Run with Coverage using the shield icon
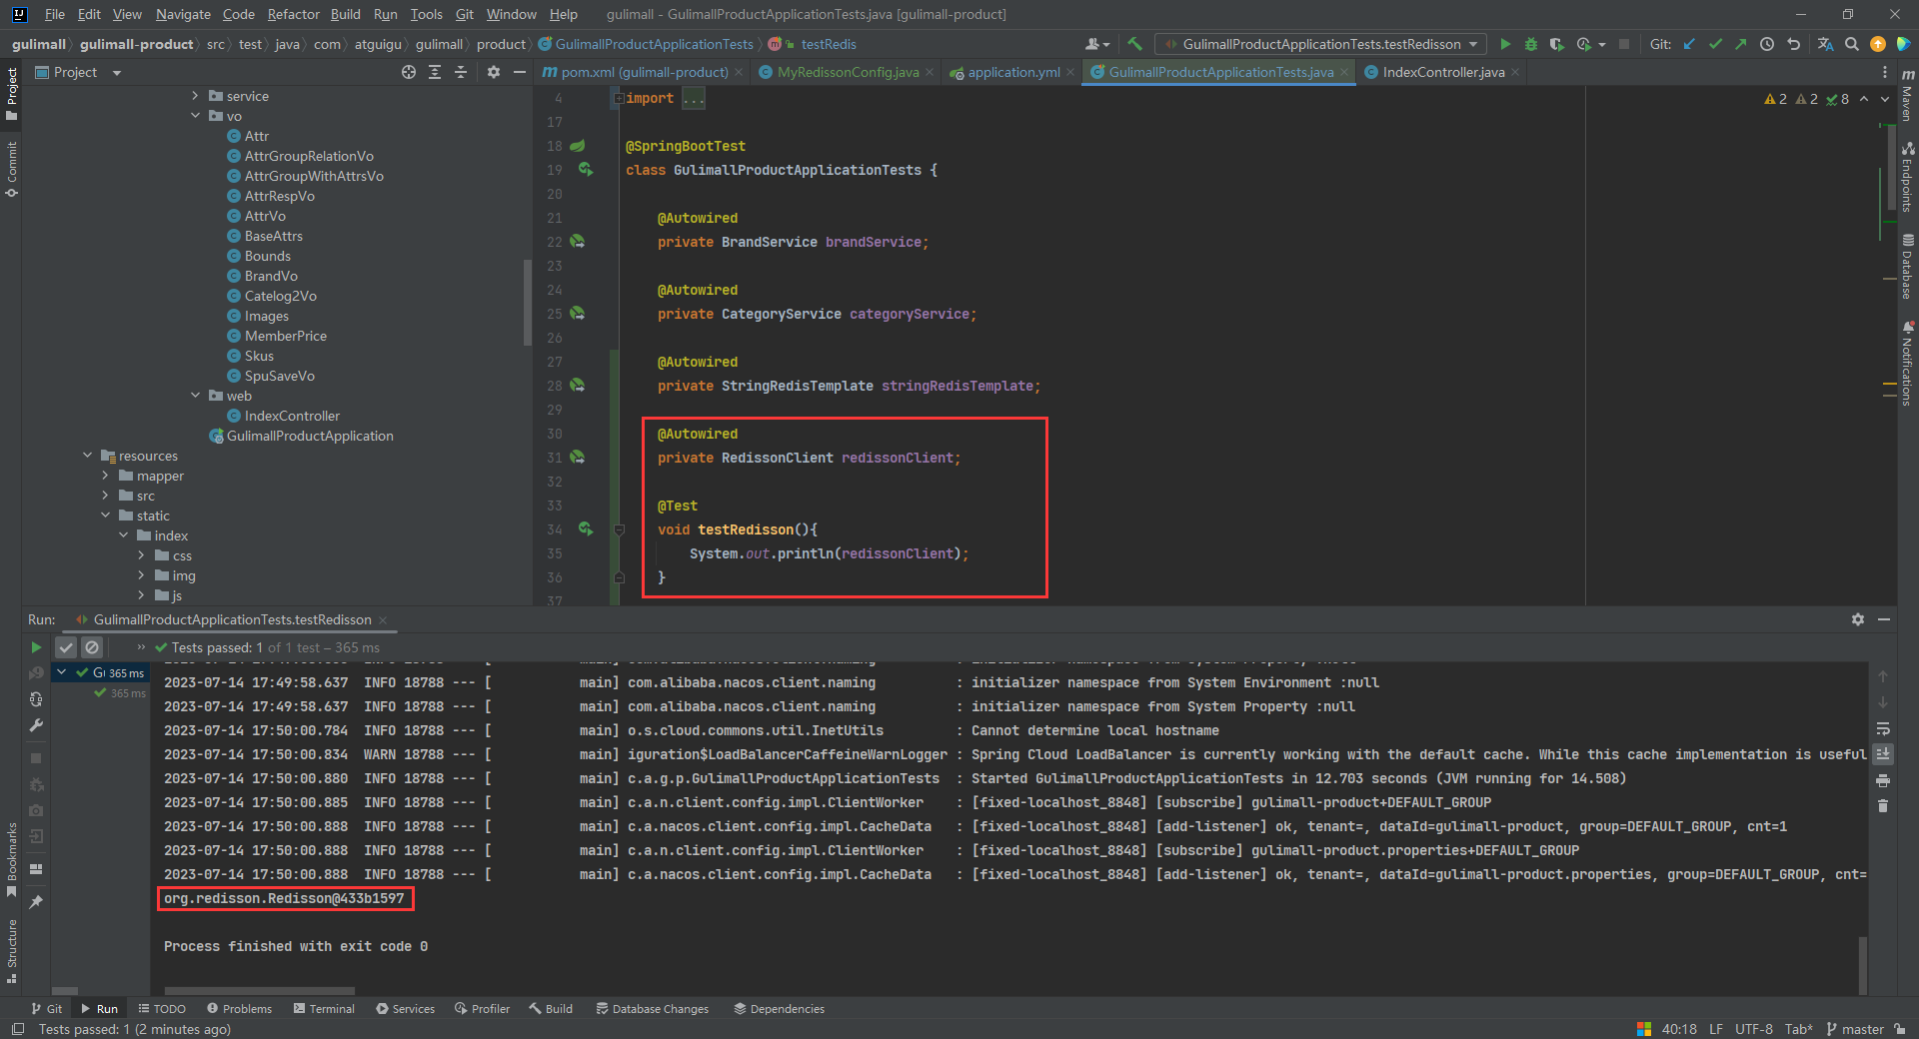This screenshot has height=1039, width=1919. point(1556,44)
